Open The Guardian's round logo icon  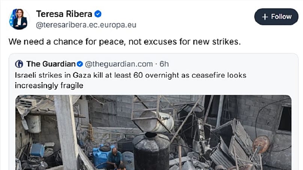(x=19, y=64)
